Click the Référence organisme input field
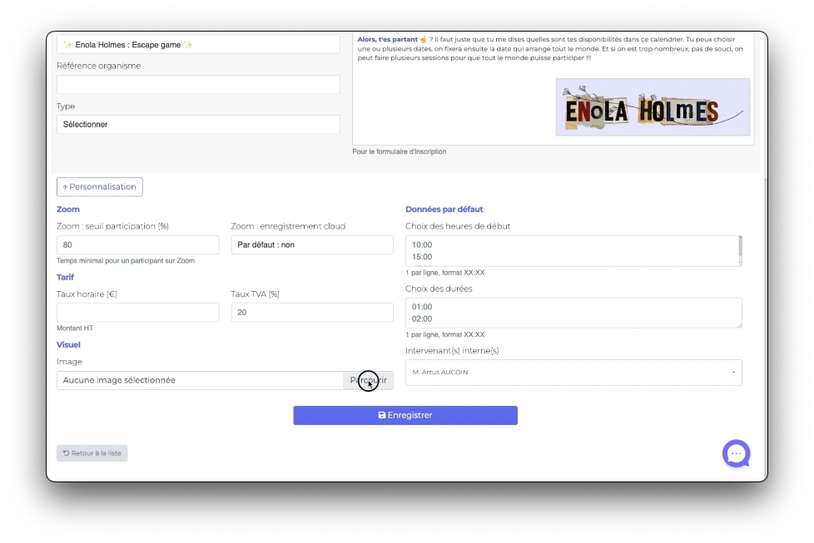 click(198, 84)
